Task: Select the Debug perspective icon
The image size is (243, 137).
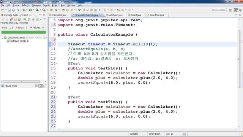Action: tap(240, 10)
